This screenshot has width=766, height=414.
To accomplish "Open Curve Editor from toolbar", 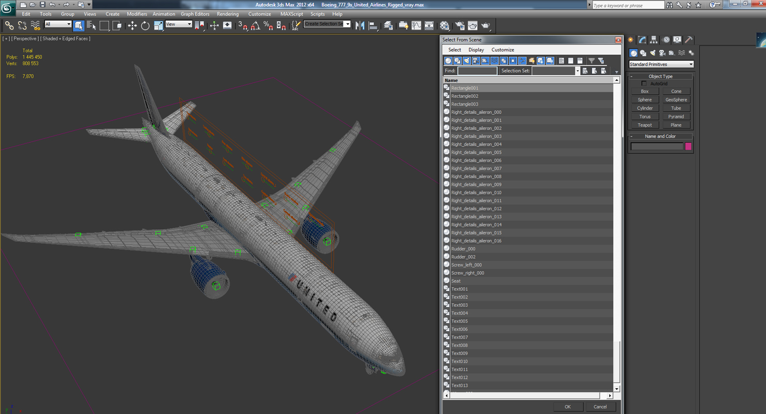I will coord(416,25).
